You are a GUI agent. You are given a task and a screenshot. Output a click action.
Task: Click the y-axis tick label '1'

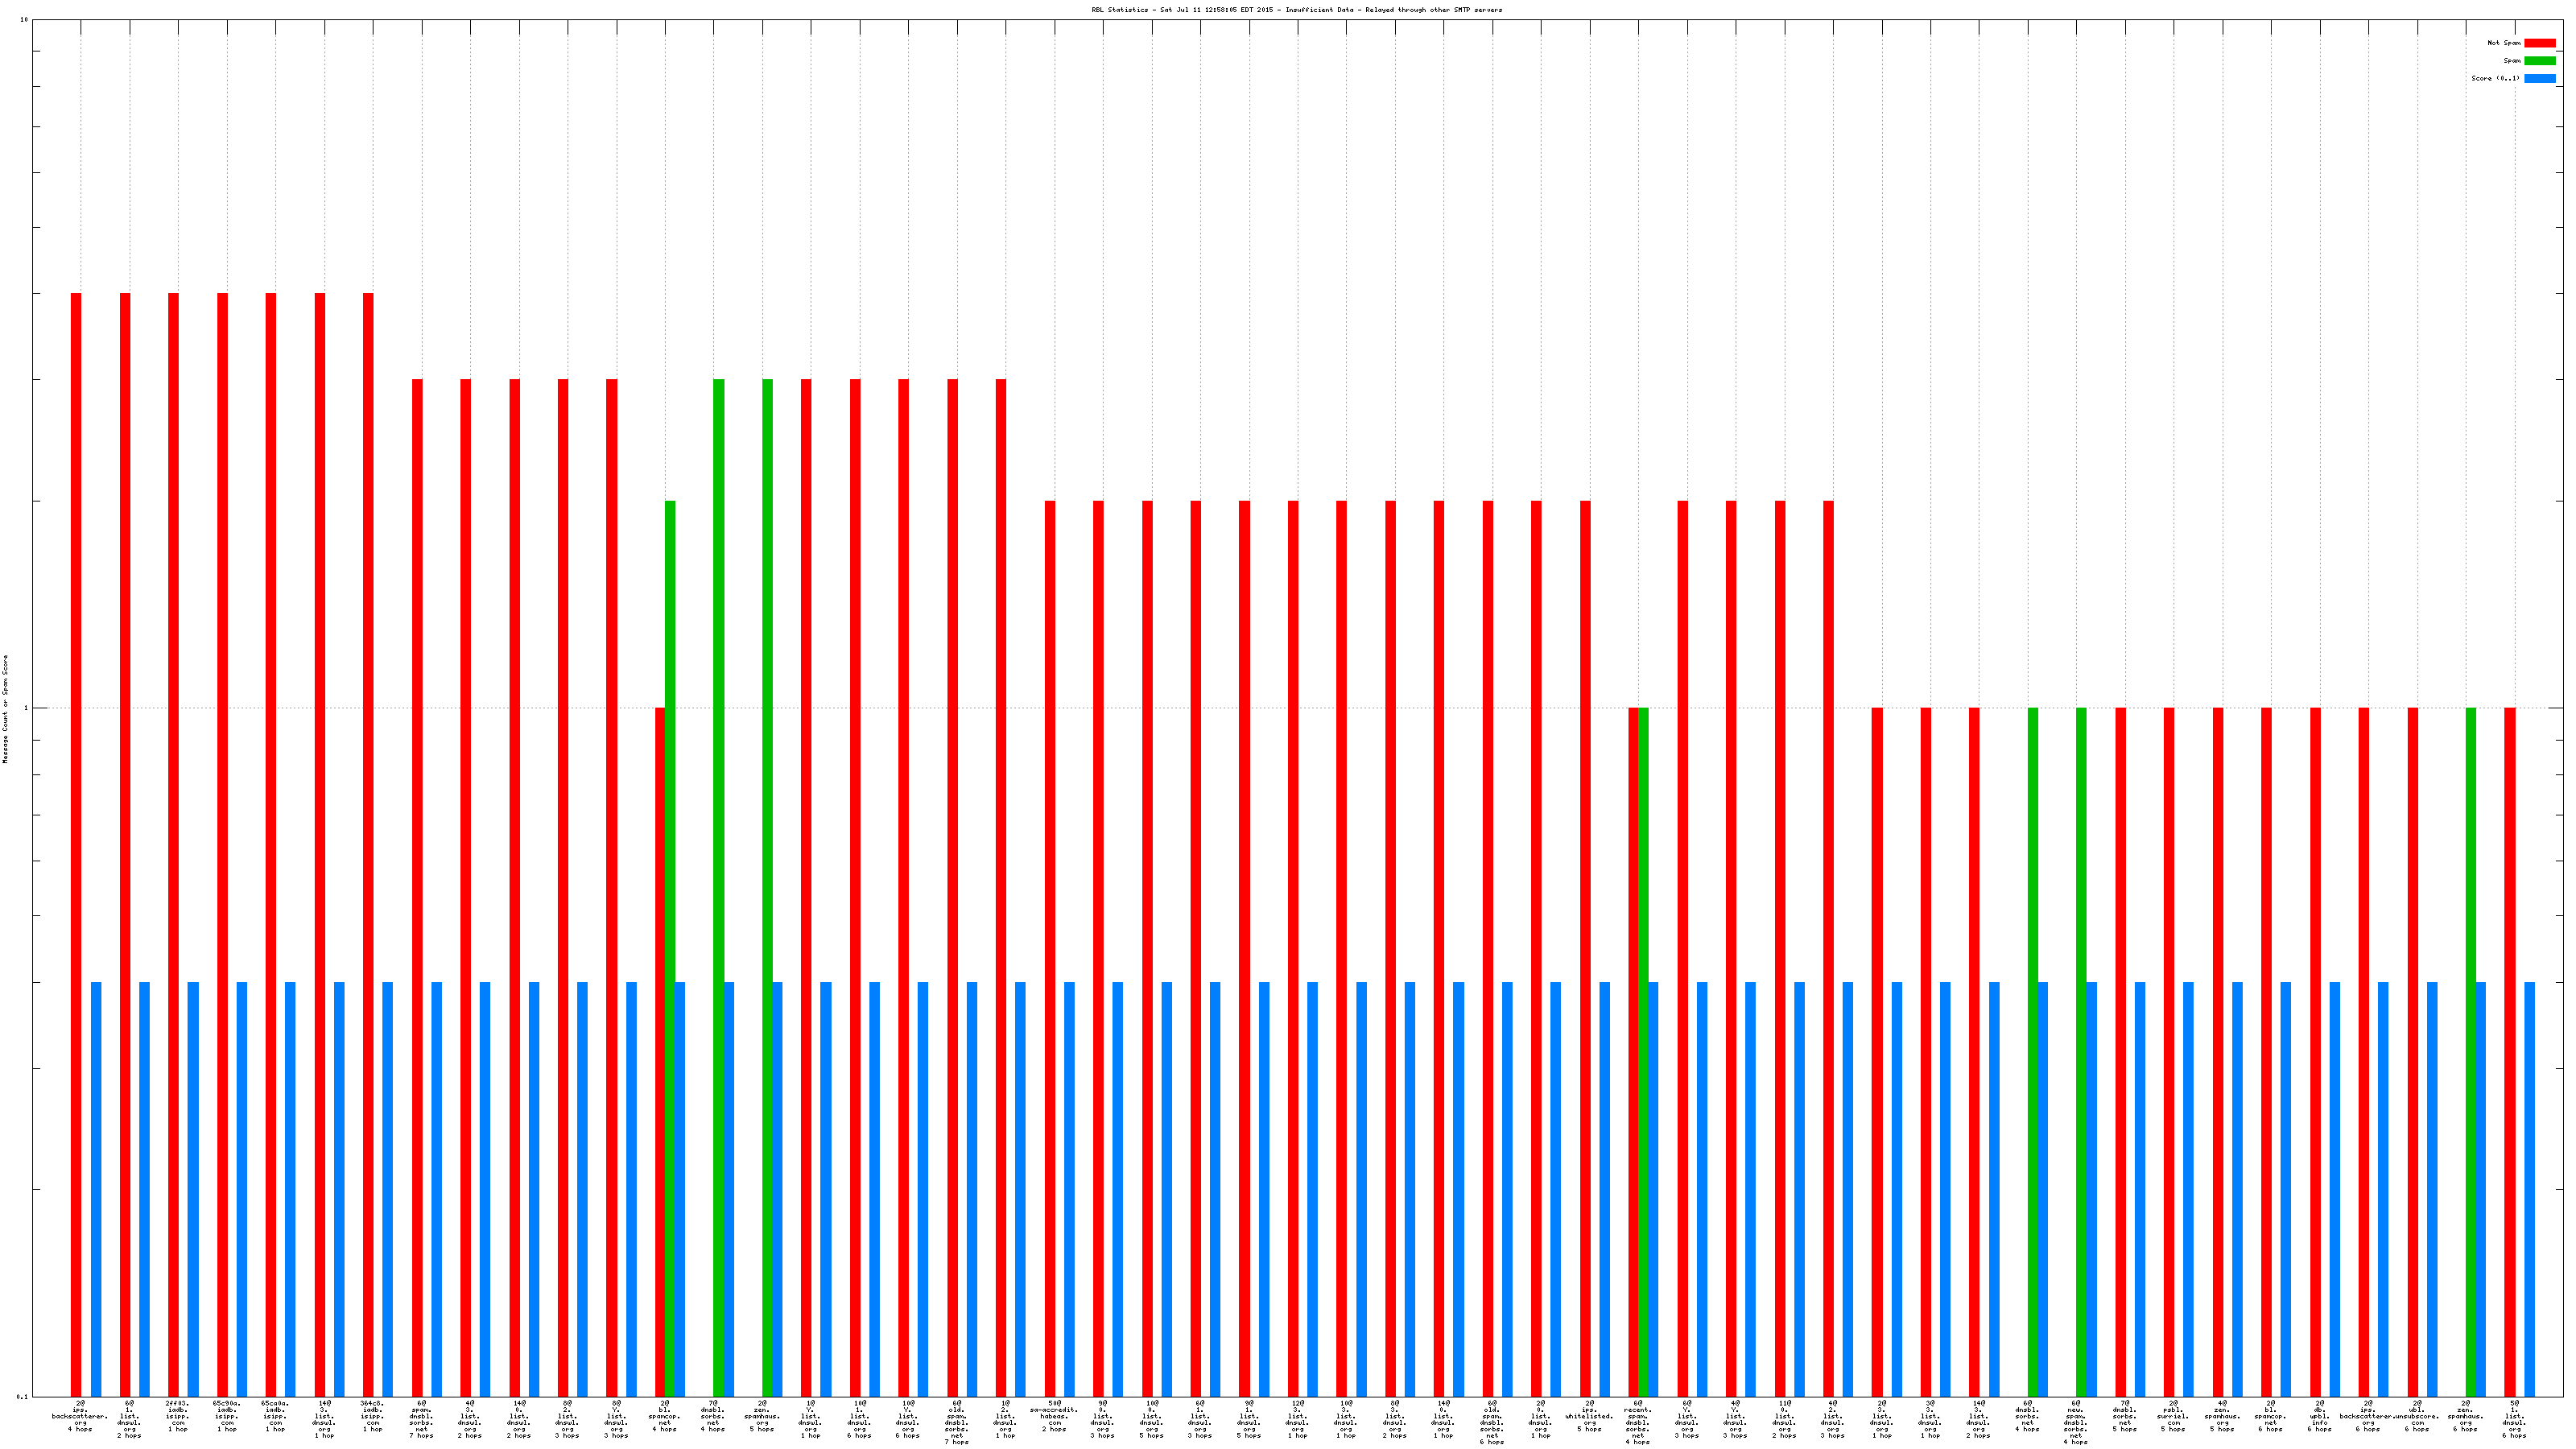pyautogui.click(x=26, y=708)
